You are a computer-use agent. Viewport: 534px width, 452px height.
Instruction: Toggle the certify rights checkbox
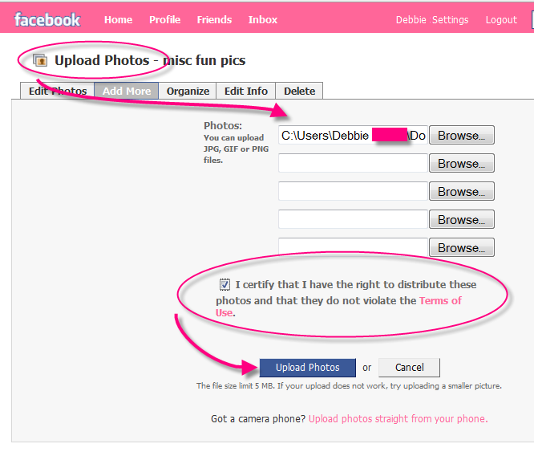[x=225, y=284]
